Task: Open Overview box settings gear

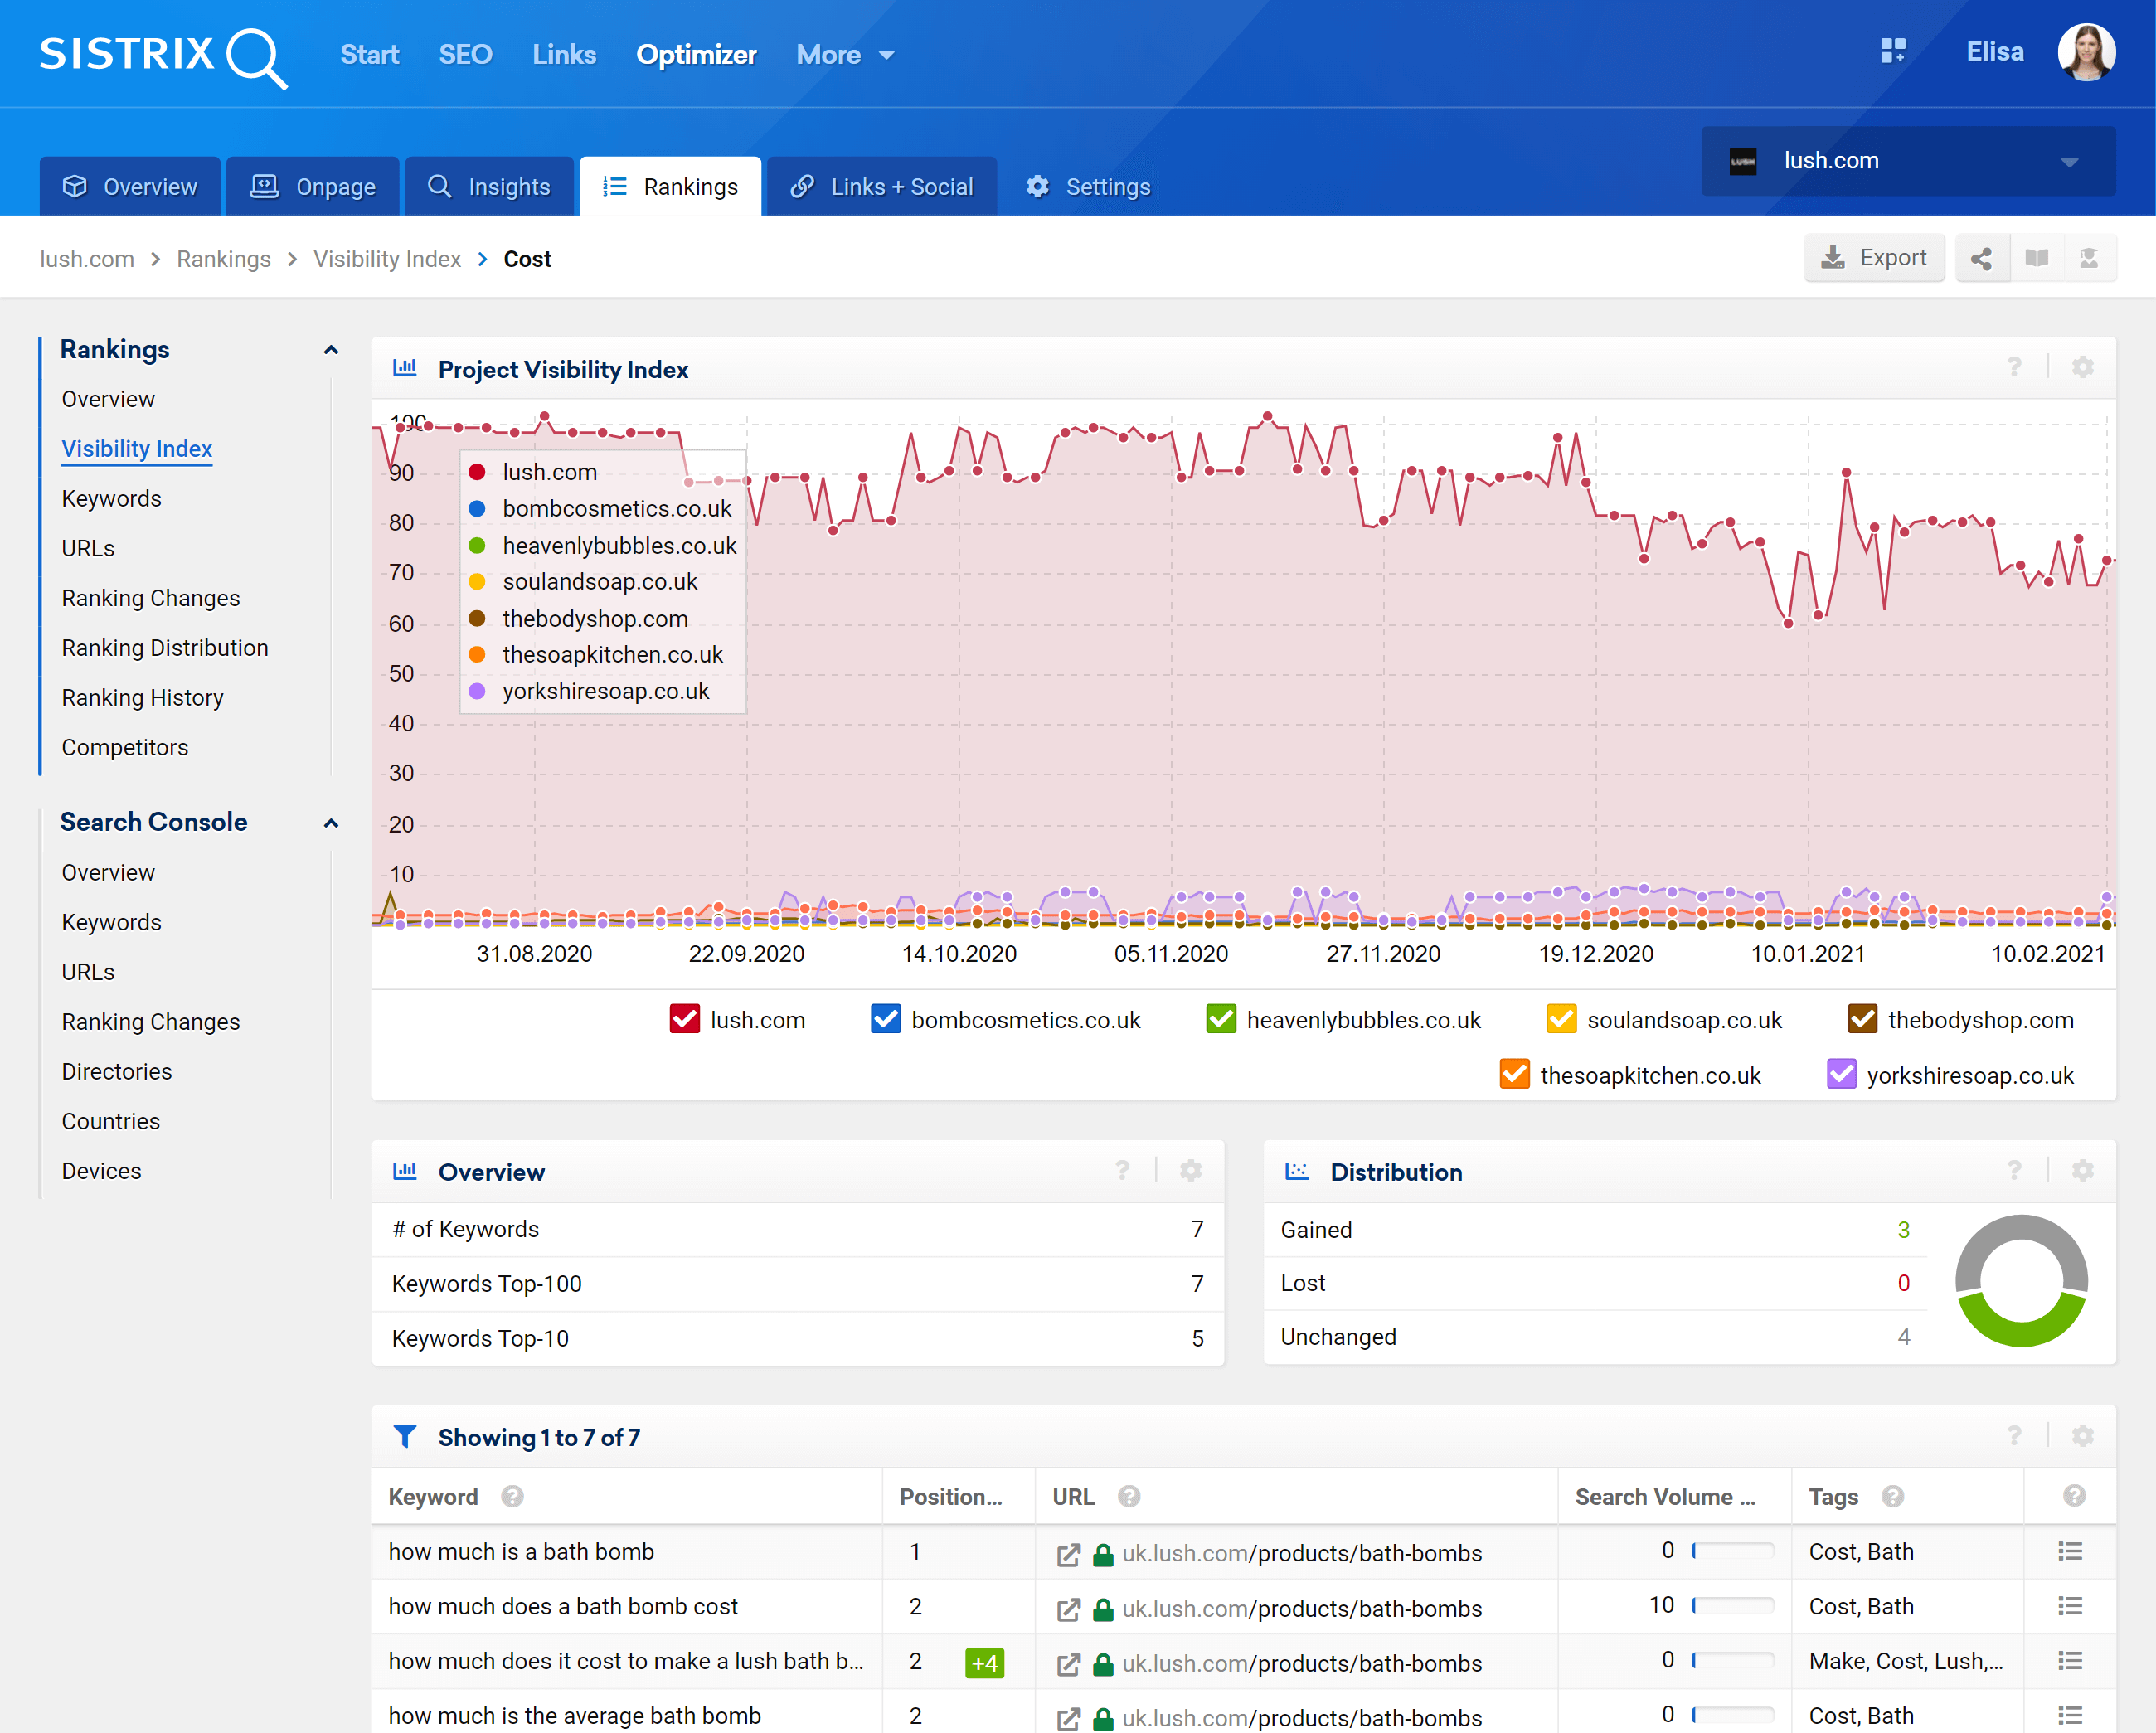Action: coord(1191,1171)
